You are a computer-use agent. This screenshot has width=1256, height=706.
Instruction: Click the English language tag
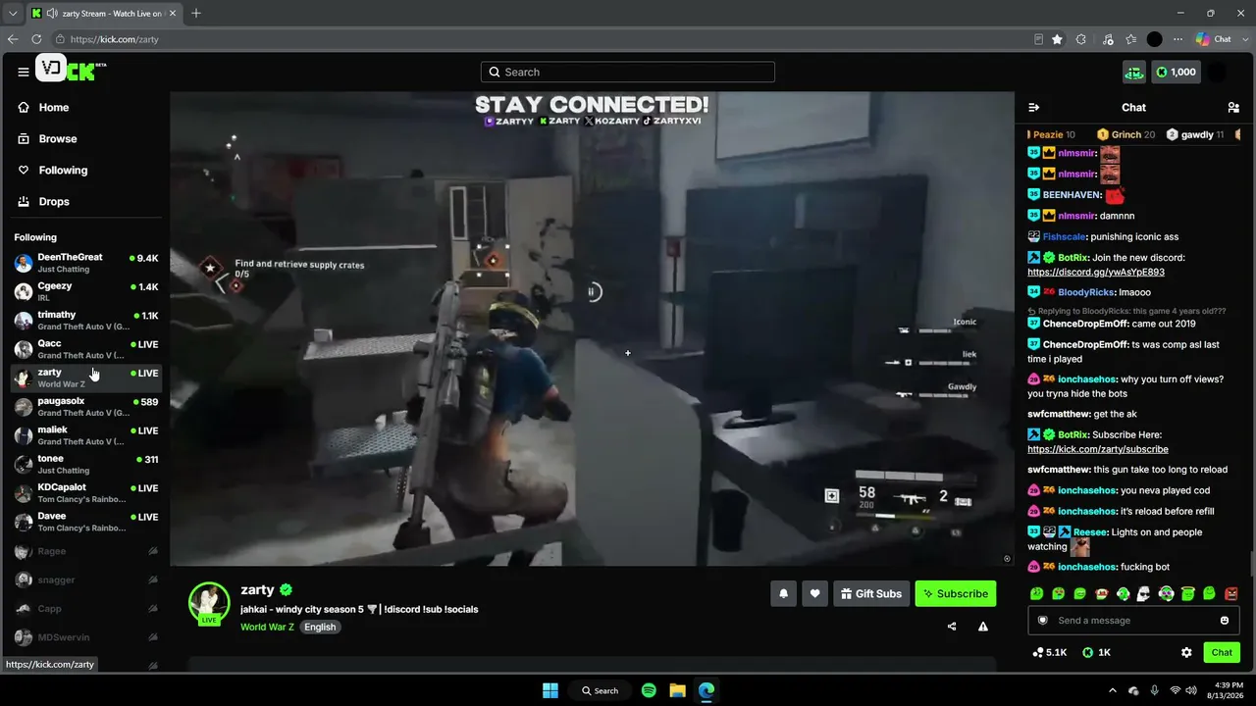[320, 627]
